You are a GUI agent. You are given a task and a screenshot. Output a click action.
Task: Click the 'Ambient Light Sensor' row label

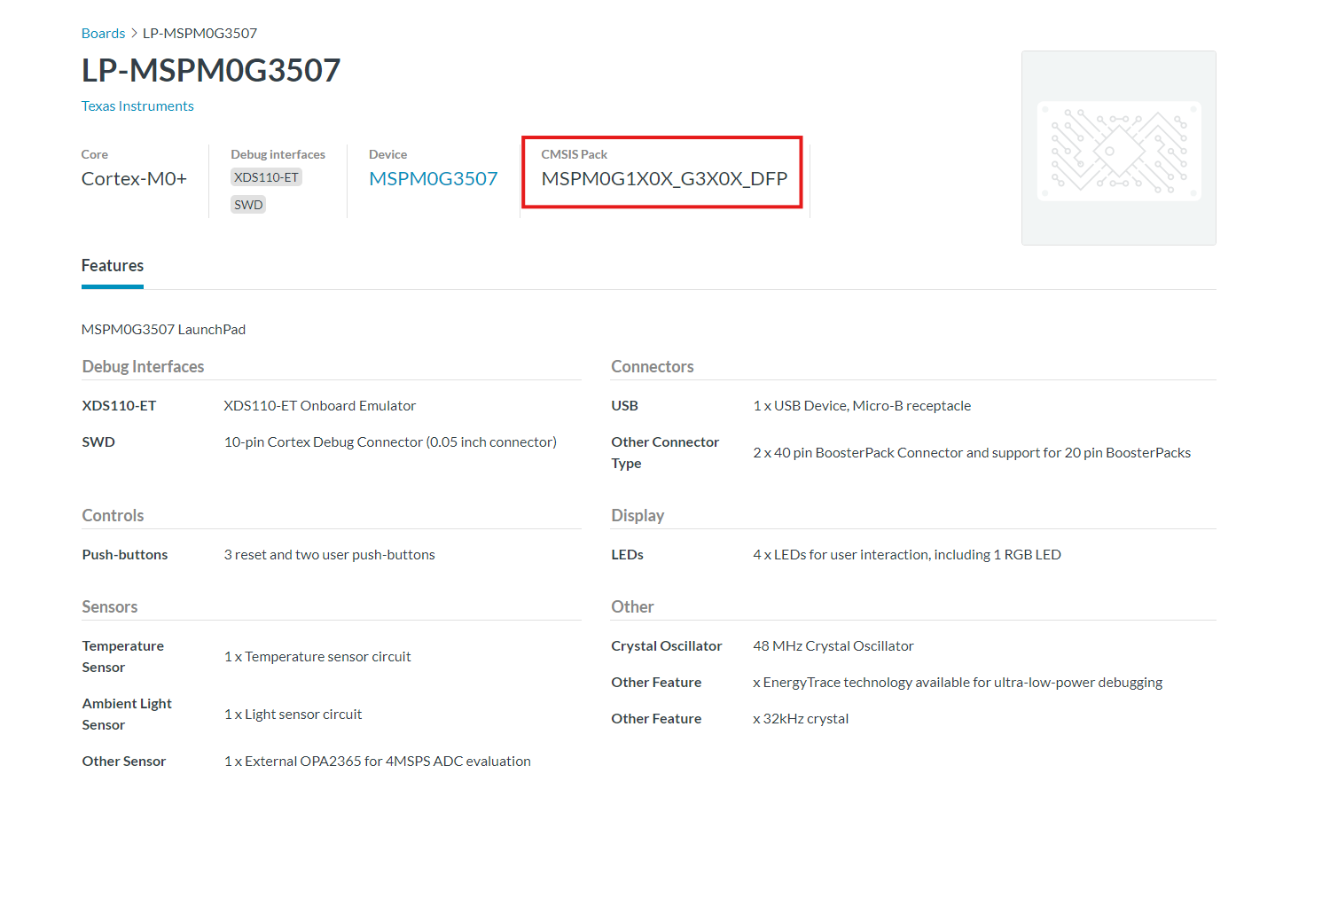pyautogui.click(x=127, y=715)
